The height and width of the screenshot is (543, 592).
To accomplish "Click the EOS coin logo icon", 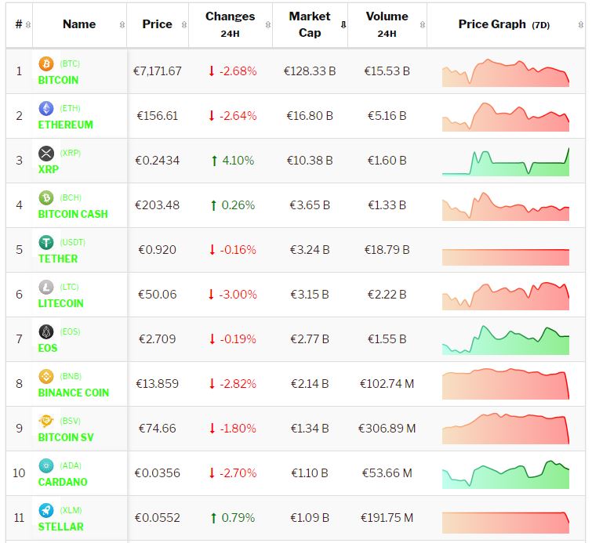I will point(45,331).
